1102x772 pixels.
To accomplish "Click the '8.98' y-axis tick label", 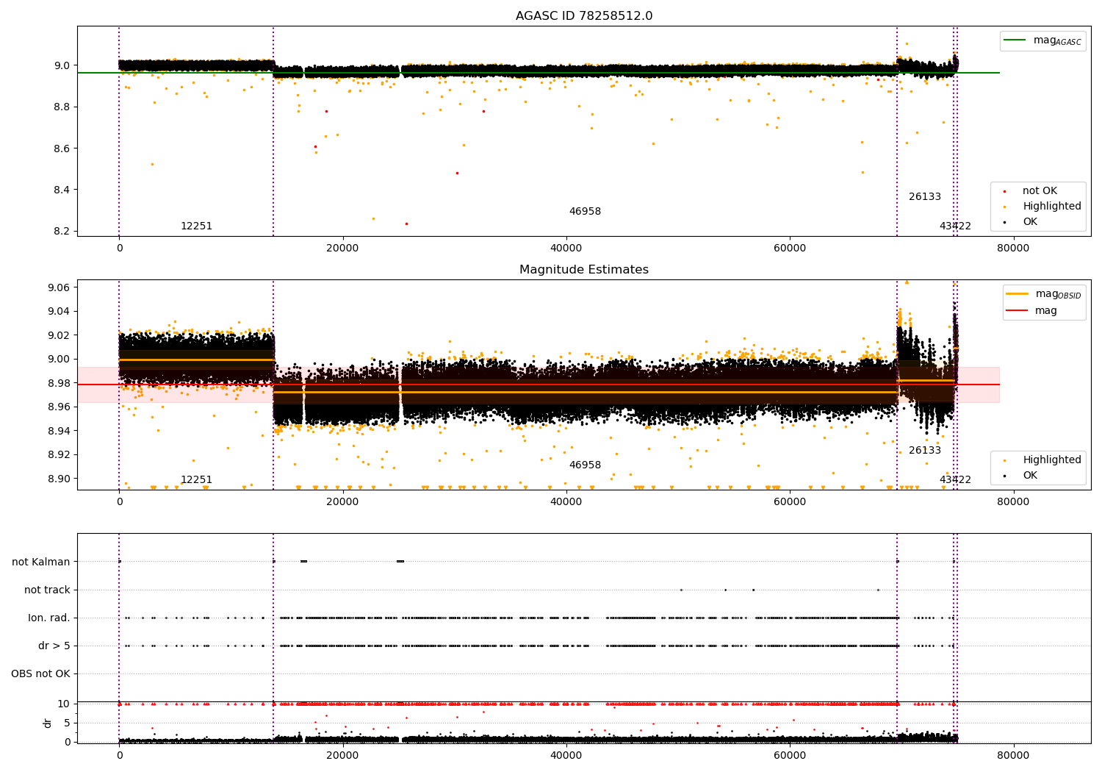I will (59, 383).
